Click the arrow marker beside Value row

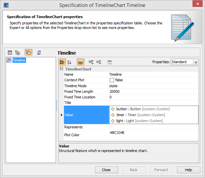(61, 115)
